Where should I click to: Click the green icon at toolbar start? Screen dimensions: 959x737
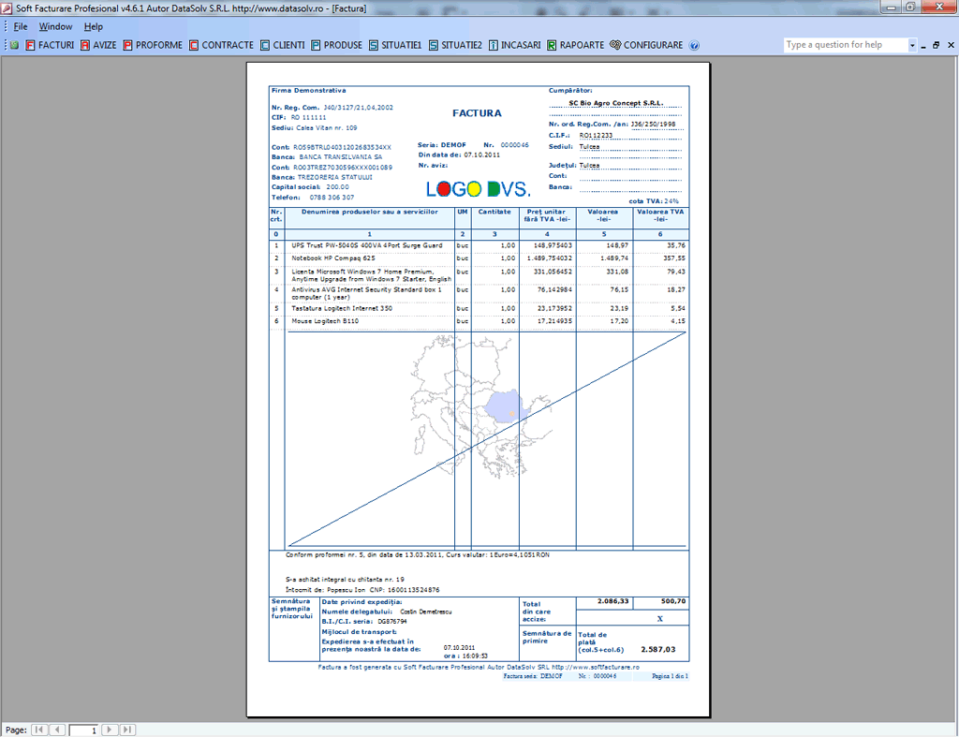[13, 44]
